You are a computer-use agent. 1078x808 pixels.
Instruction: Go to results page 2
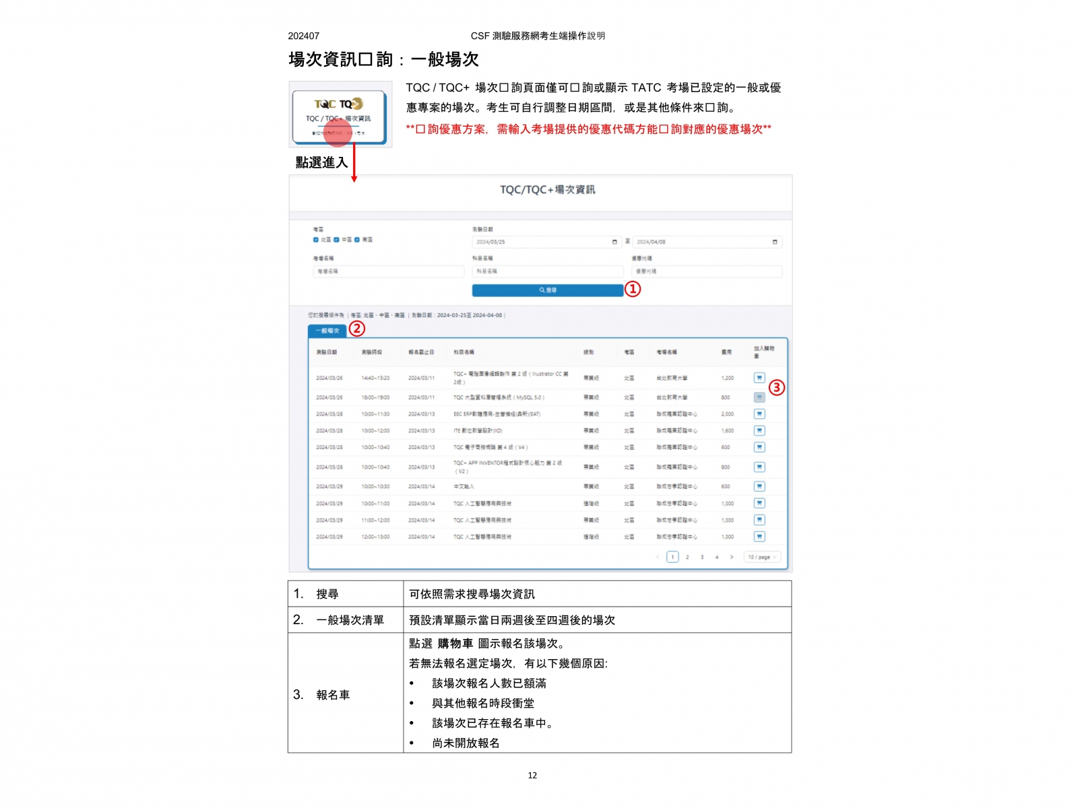pyautogui.click(x=687, y=557)
